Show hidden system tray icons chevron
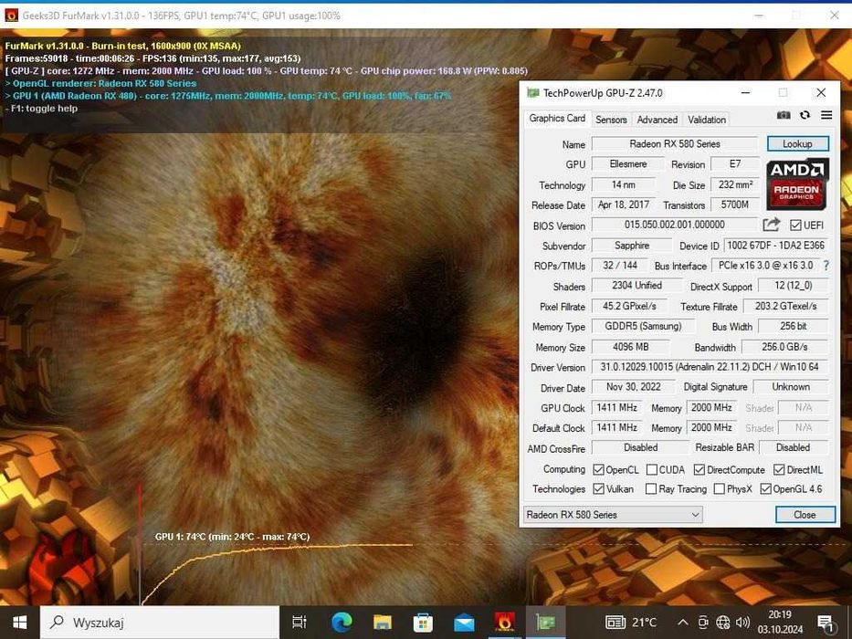Image resolution: width=852 pixels, height=639 pixels. pyautogui.click(x=683, y=623)
